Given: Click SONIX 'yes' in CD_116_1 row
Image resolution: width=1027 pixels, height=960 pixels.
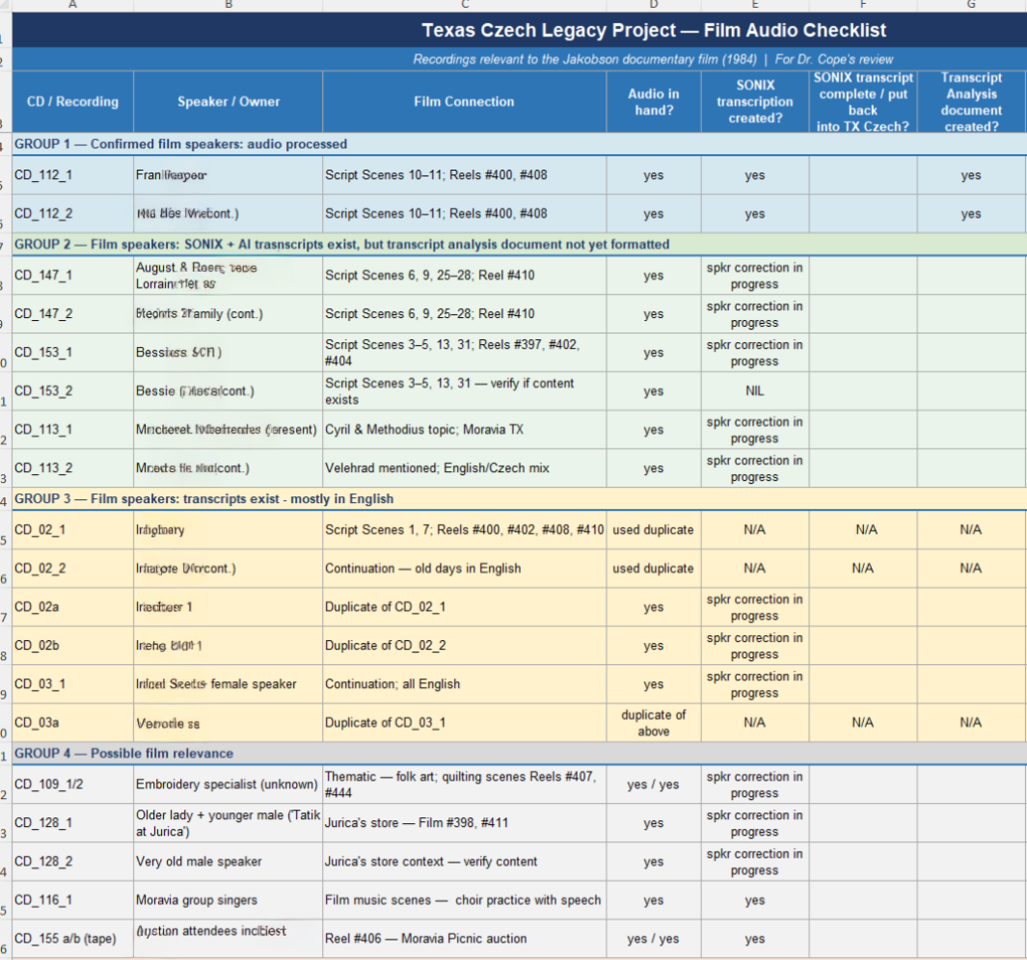Looking at the screenshot, I should point(755,900).
